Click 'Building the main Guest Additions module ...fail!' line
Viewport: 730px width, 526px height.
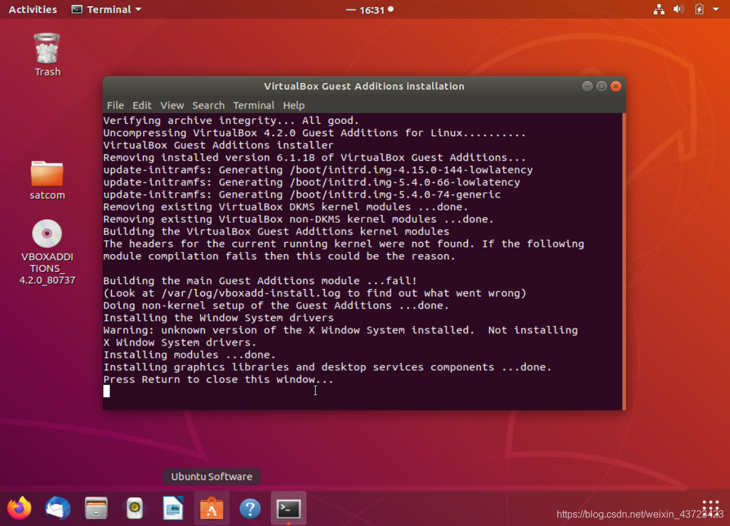click(x=260, y=281)
